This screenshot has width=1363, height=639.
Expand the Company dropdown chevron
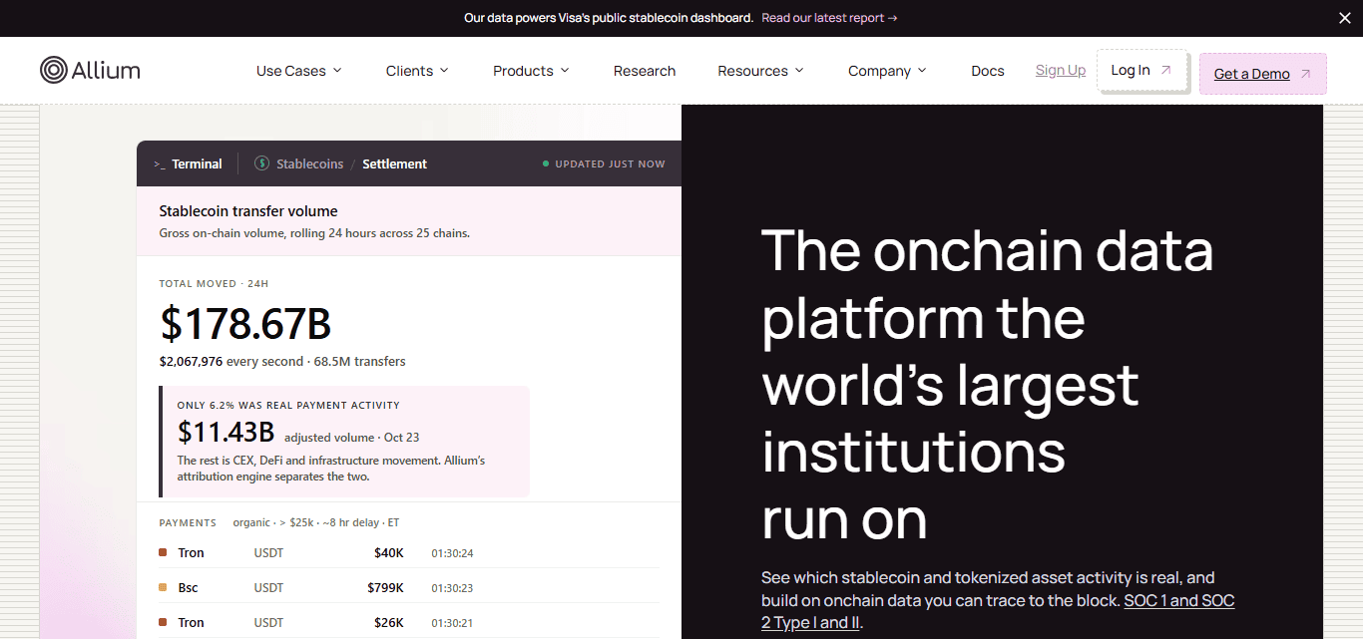click(922, 70)
